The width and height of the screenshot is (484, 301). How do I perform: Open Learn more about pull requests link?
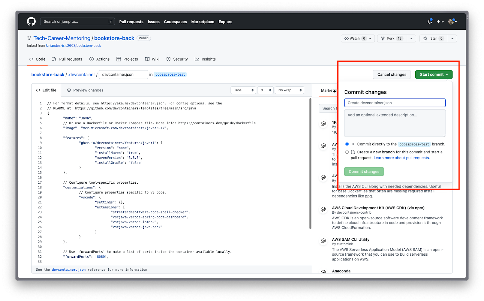click(x=402, y=158)
